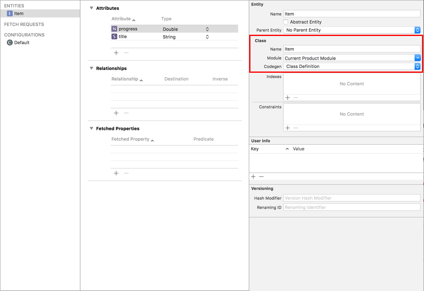
Task: Collapse the Fetched Properties section
Action: coord(91,129)
